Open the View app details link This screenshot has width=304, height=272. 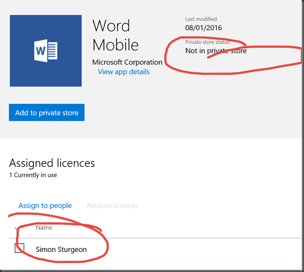click(124, 72)
